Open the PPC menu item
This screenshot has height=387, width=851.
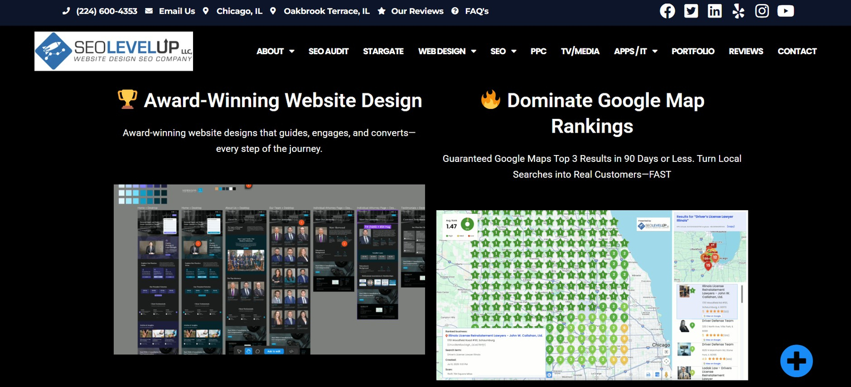(538, 51)
